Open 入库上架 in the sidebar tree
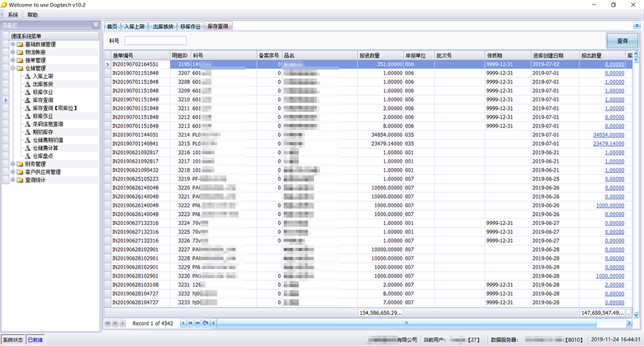The width and height of the screenshot is (644, 346). click(x=43, y=76)
